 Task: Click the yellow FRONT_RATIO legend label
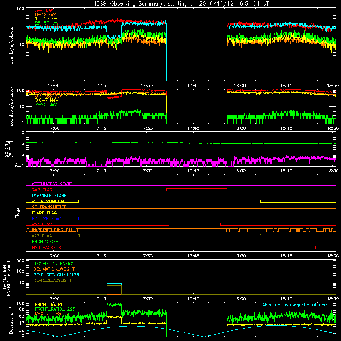(x=49, y=305)
